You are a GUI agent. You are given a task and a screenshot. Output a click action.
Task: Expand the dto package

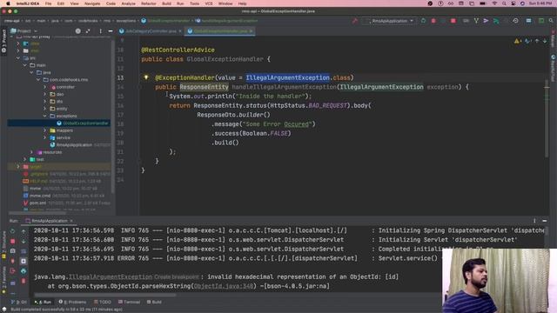(45, 102)
